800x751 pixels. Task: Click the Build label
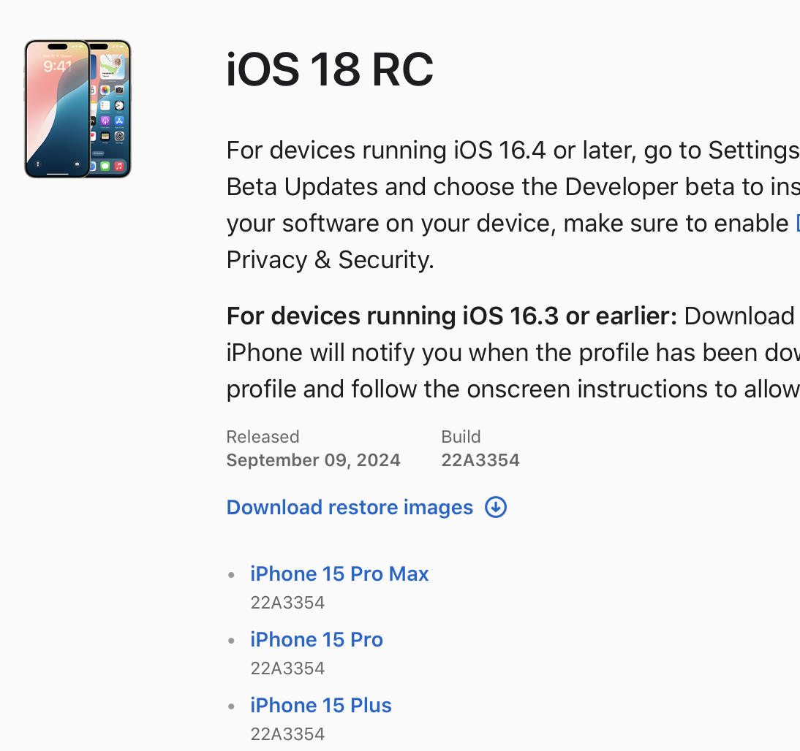coord(461,437)
